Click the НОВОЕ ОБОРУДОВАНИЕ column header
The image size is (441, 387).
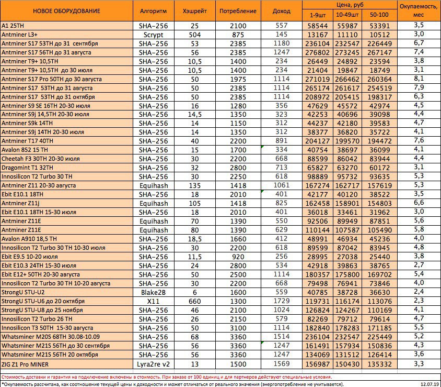coord(66,11)
